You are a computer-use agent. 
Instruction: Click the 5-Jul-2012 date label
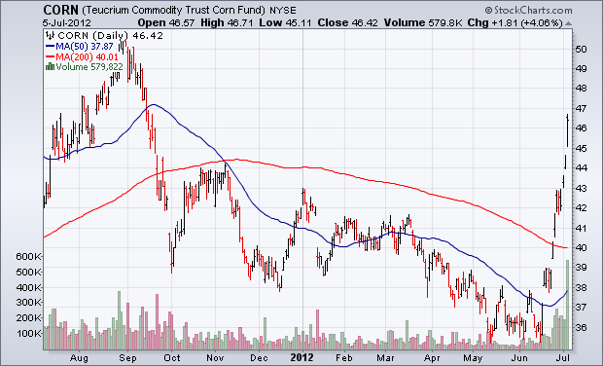click(67, 23)
